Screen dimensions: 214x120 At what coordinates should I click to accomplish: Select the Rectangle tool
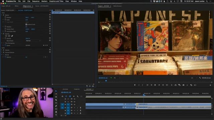pyautogui.click(x=56, y=109)
